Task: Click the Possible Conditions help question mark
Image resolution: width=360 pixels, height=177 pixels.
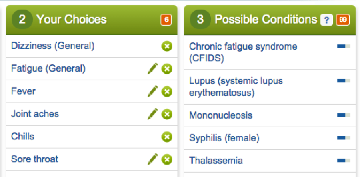Action: click(327, 20)
